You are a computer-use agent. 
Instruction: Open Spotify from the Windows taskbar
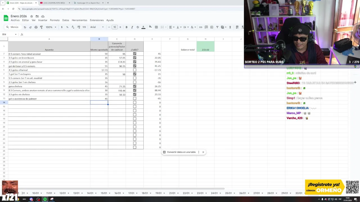click(45, 199)
